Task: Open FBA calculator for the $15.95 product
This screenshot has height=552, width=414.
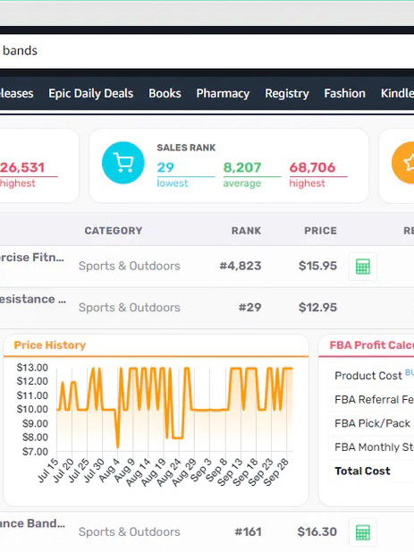Action: [x=363, y=267]
